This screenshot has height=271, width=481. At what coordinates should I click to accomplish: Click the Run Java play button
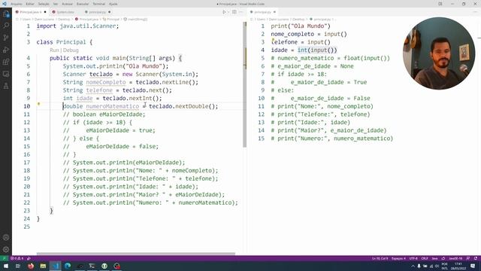pyautogui.click(x=224, y=12)
